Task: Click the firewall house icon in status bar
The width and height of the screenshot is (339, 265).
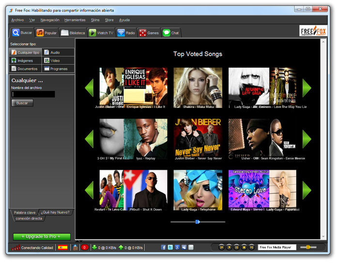Action: (x=75, y=248)
